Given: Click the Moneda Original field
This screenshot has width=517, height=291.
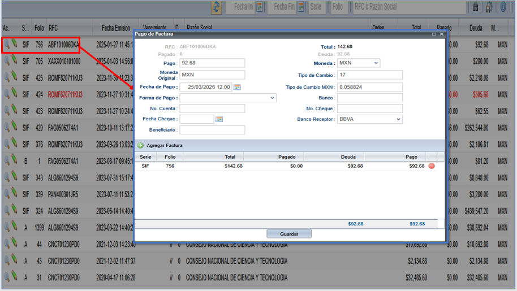Looking at the screenshot, I should point(212,75).
